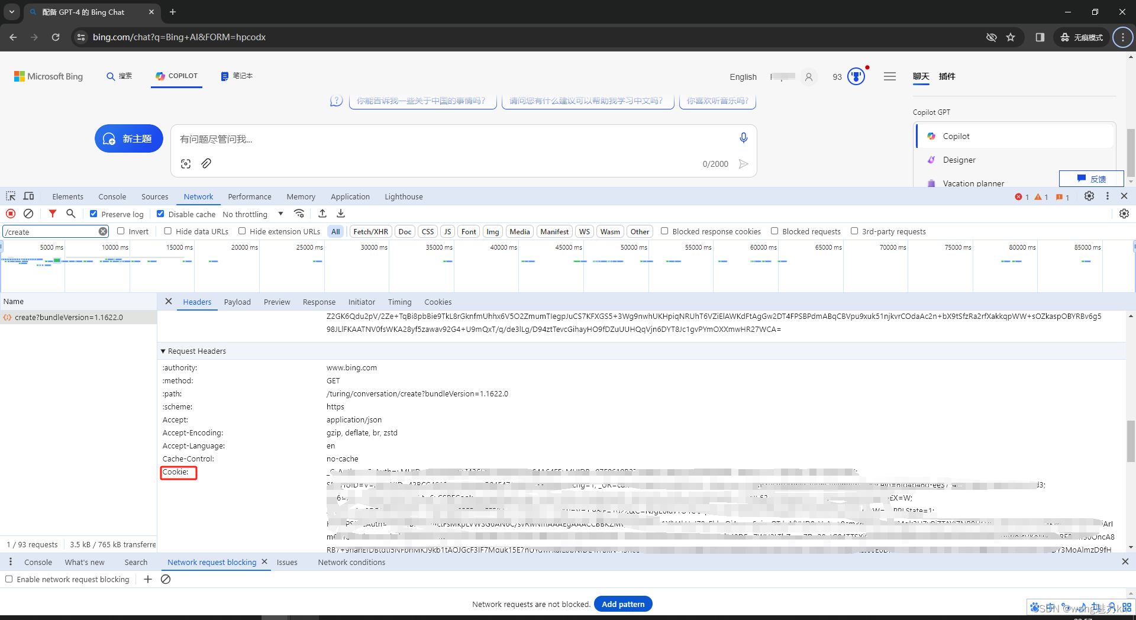Open Microsoft Rewards trophy icon
Screen dimensions: 1136x620
click(856, 76)
